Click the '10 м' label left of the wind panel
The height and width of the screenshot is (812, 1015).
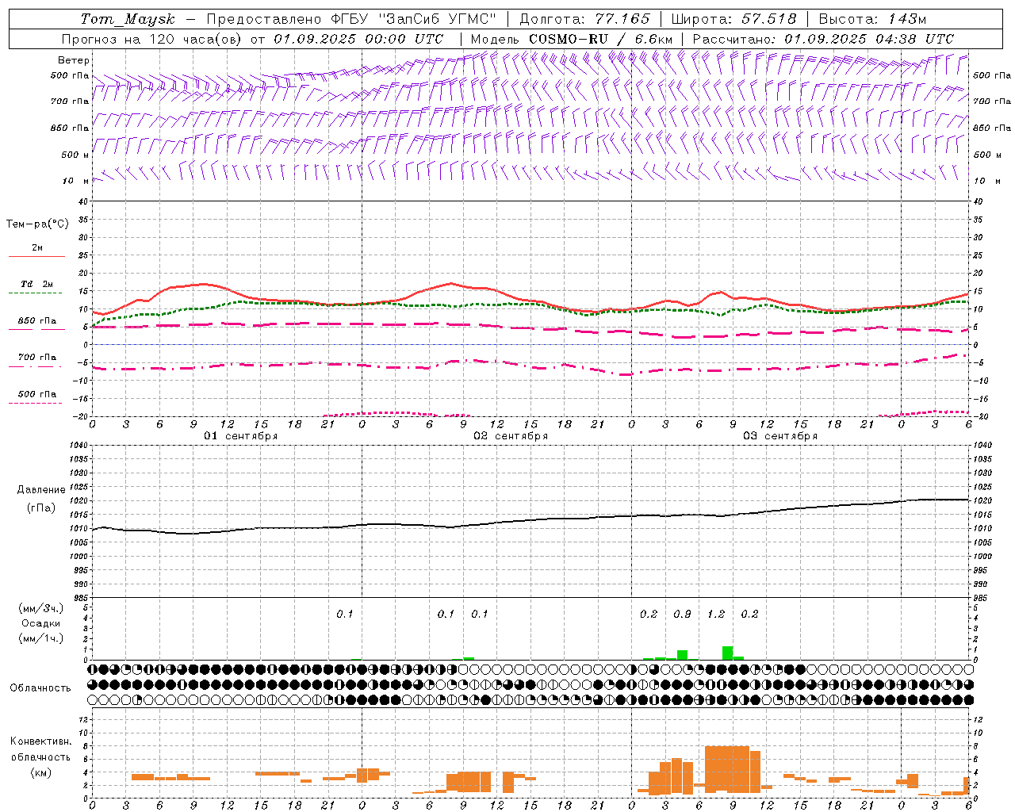(x=75, y=182)
